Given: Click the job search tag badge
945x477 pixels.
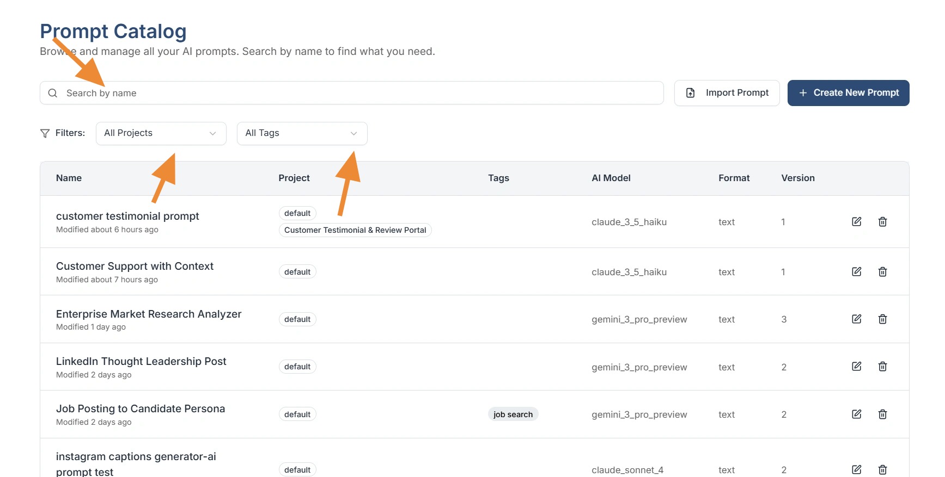Looking at the screenshot, I should [x=513, y=414].
